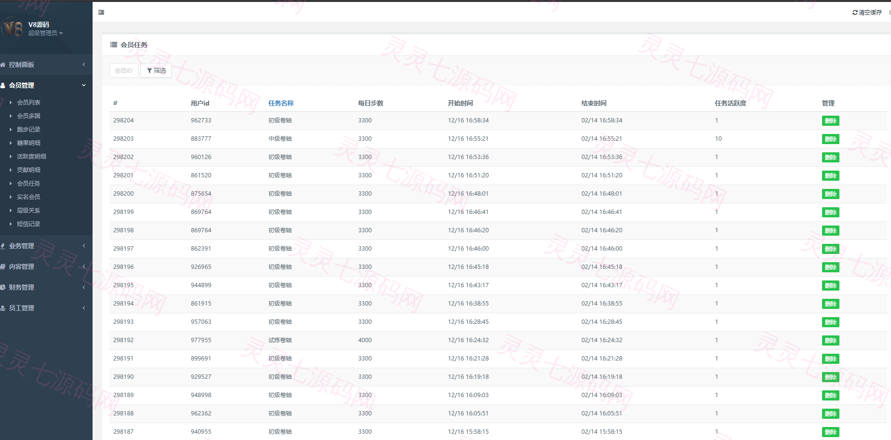Collapse the 会员管理 sidebar section
This screenshot has height=440, width=891.
(x=46, y=85)
